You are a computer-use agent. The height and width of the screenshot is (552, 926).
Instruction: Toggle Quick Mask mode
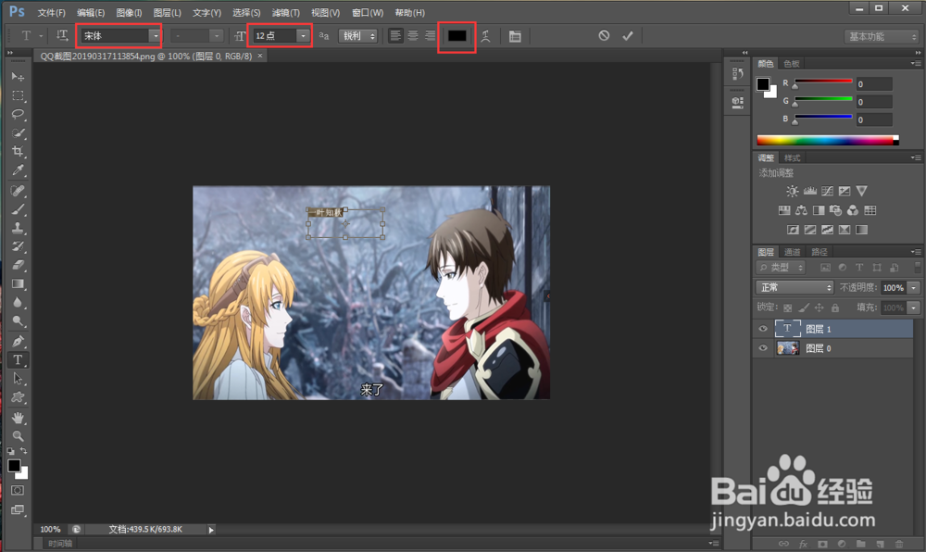point(18,491)
